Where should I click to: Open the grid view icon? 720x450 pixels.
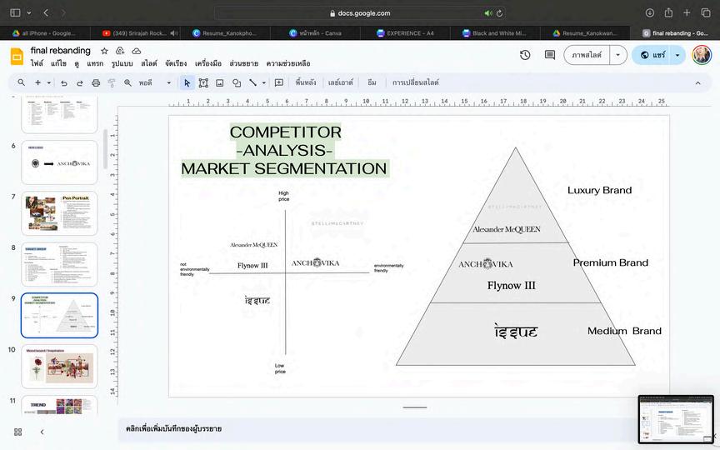coord(17,432)
